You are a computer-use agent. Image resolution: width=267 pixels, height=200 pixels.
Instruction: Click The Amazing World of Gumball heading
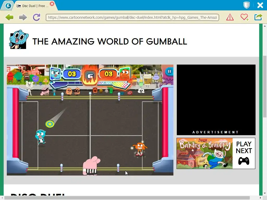click(x=110, y=41)
